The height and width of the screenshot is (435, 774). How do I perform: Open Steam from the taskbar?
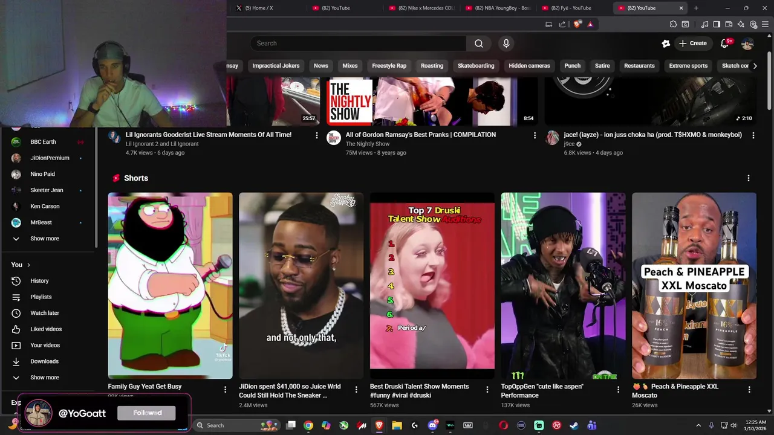(574, 425)
